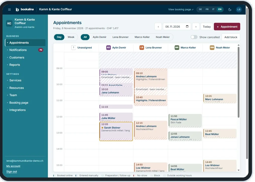Screen dimensions: 255x182
Task: Go to previous day arrow
Action: [158, 27]
